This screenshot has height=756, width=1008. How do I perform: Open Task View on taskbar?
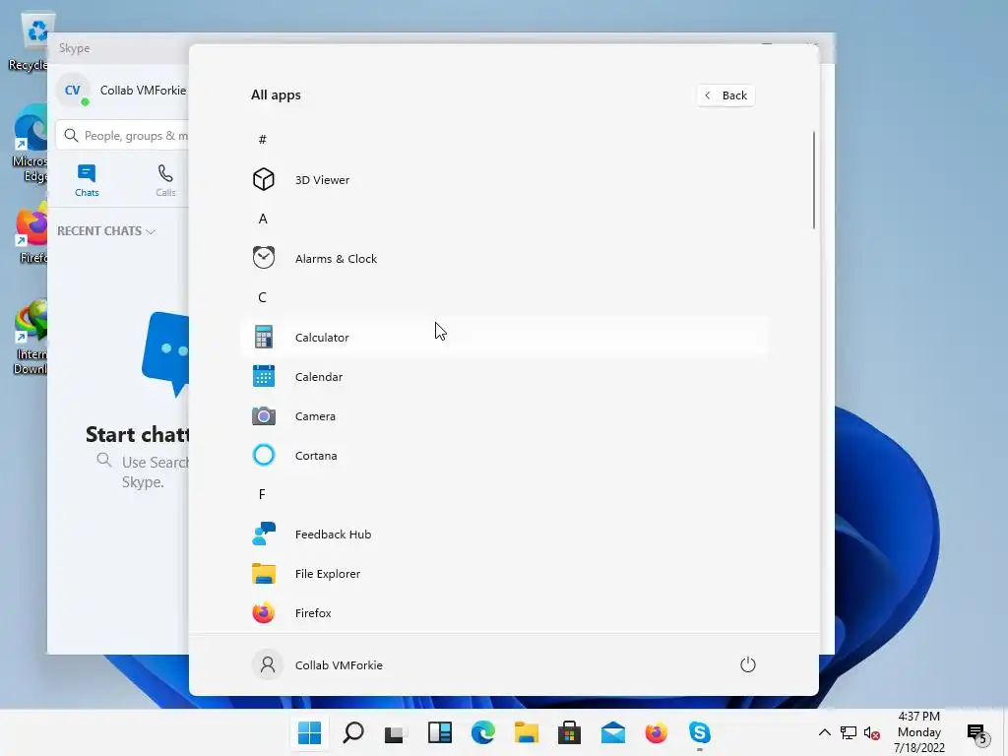coord(396,732)
